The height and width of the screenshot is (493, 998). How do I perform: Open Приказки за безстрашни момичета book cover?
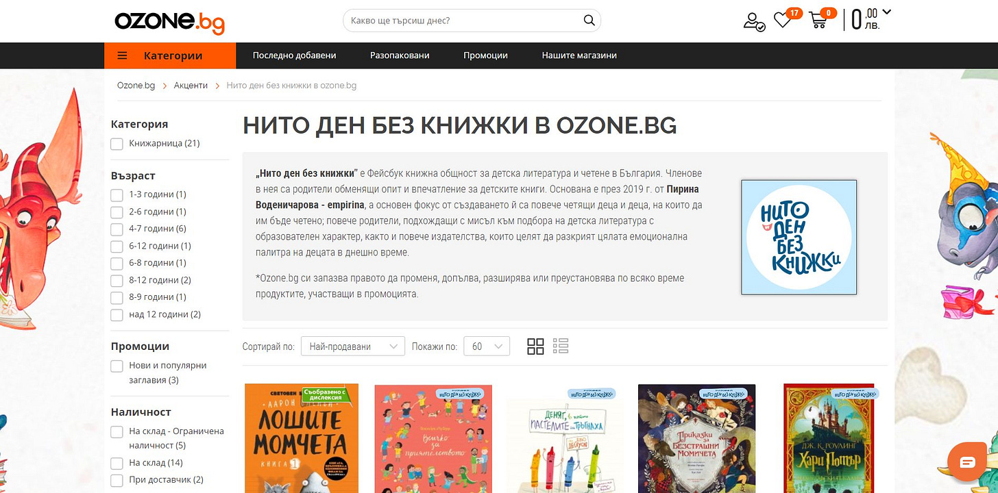[696, 438]
